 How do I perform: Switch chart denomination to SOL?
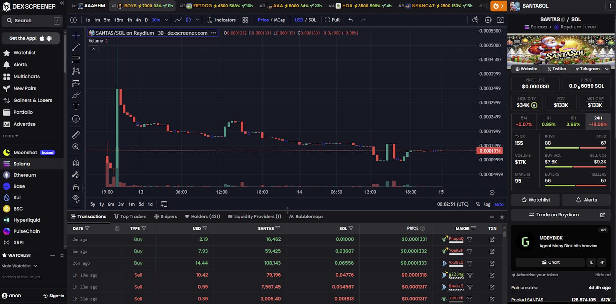coord(312,20)
